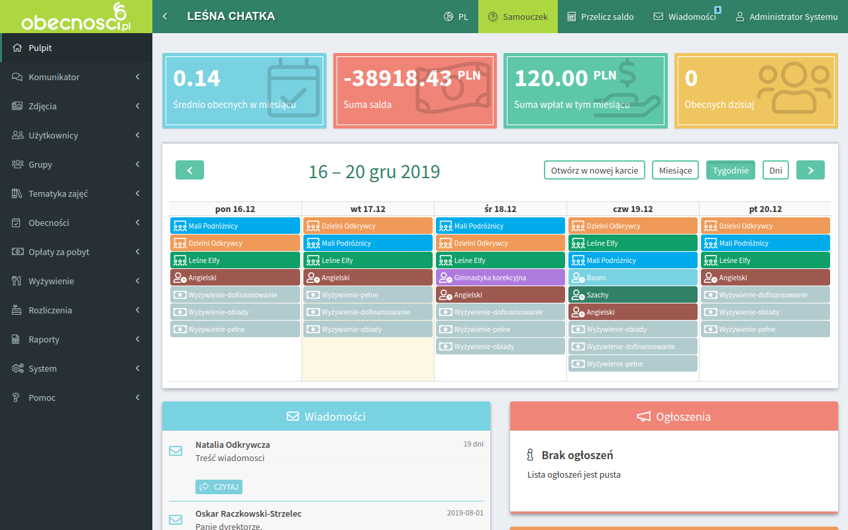Open the Obecnych dzisiaj card
The image size is (848, 530).
[756, 91]
